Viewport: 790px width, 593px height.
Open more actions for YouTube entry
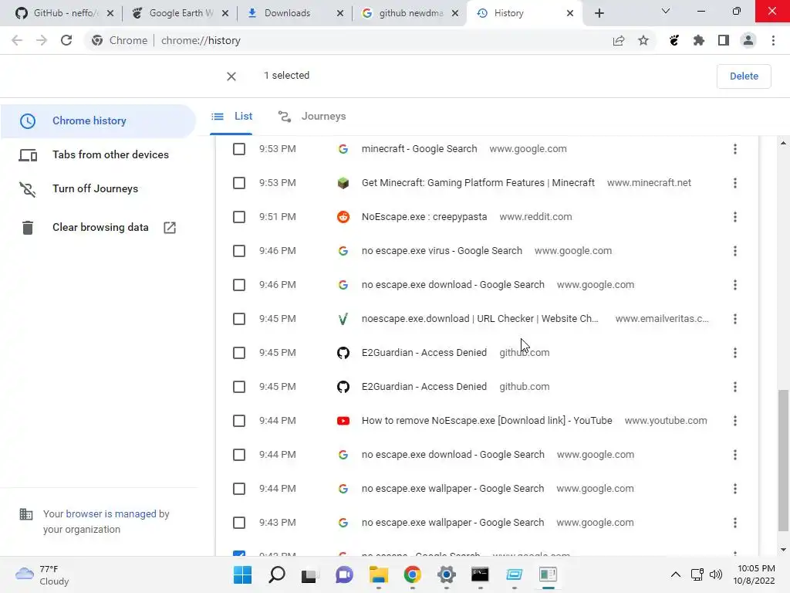pos(735,421)
